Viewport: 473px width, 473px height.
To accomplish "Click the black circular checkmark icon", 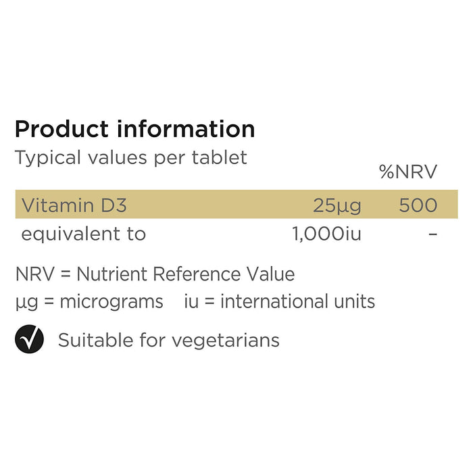I will pos(29,340).
